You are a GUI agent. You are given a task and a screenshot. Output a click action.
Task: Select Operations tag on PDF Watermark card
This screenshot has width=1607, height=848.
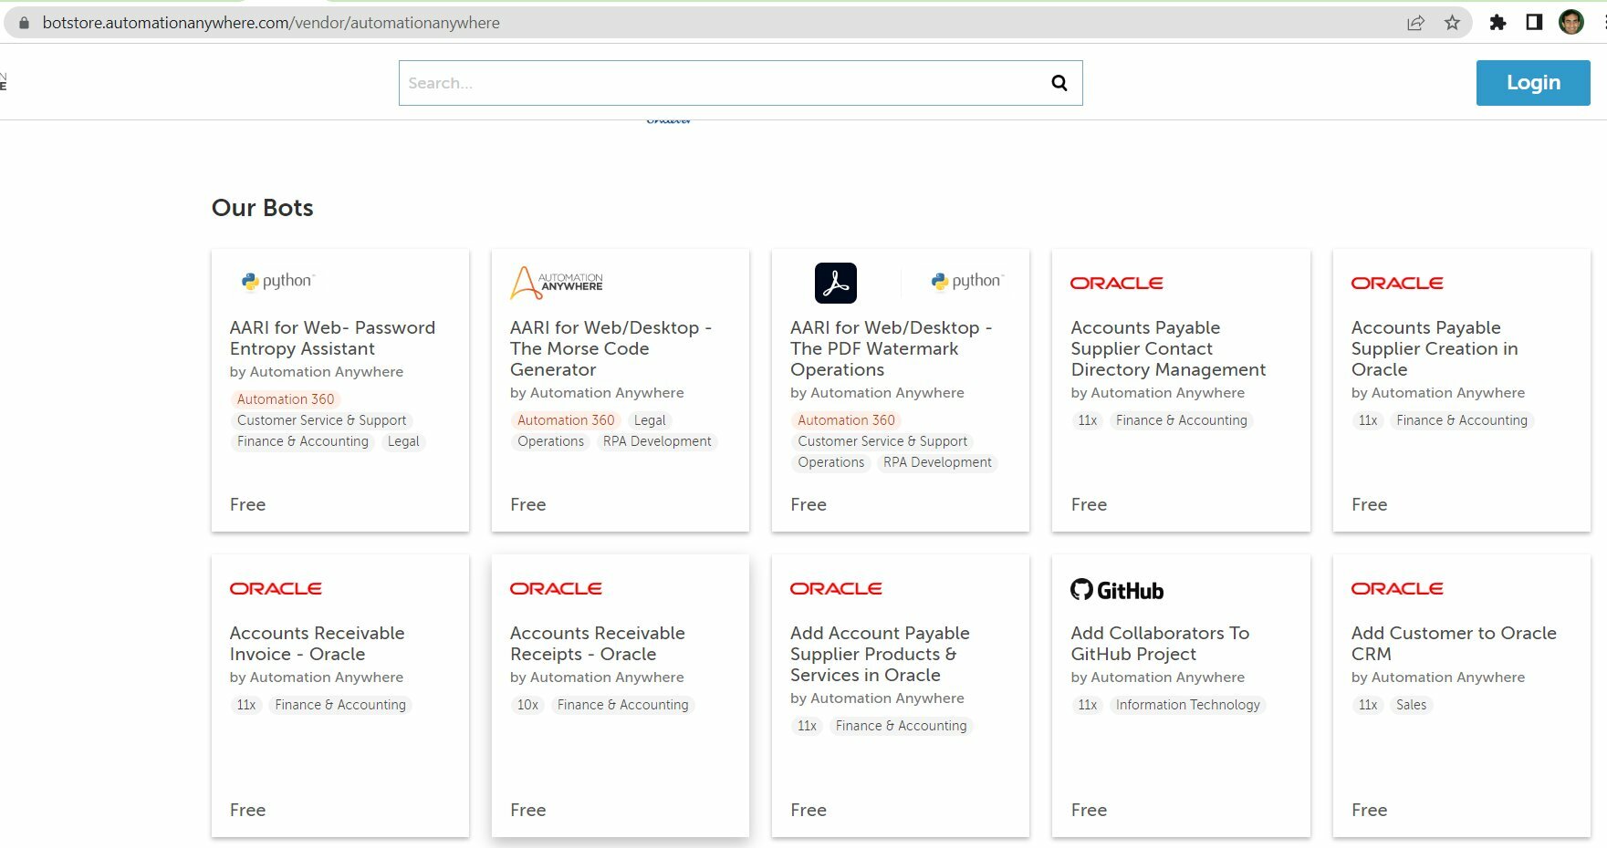[830, 462]
